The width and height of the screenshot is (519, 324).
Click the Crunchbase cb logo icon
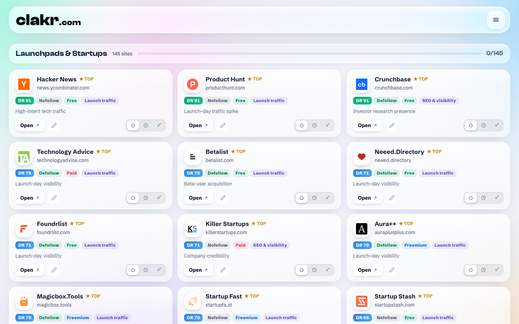point(362,84)
